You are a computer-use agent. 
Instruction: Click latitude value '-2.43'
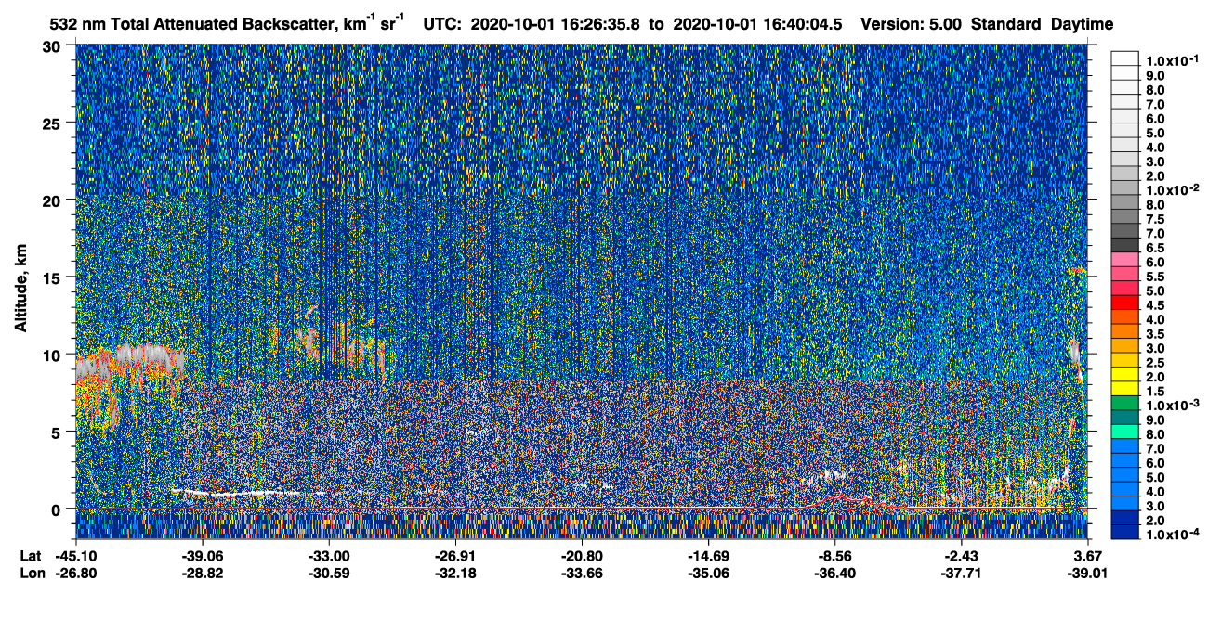pyautogui.click(x=962, y=556)
